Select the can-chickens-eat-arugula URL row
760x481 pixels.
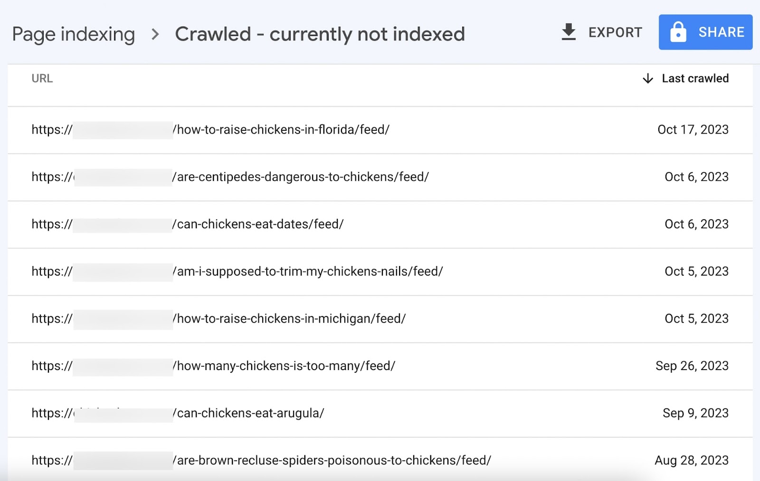pyautogui.click(x=177, y=413)
